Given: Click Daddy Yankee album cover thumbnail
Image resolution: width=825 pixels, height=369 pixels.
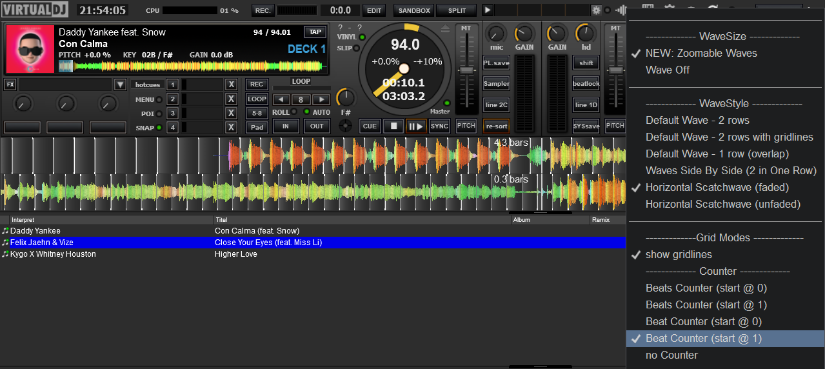Looking at the screenshot, I should tap(30, 49).
